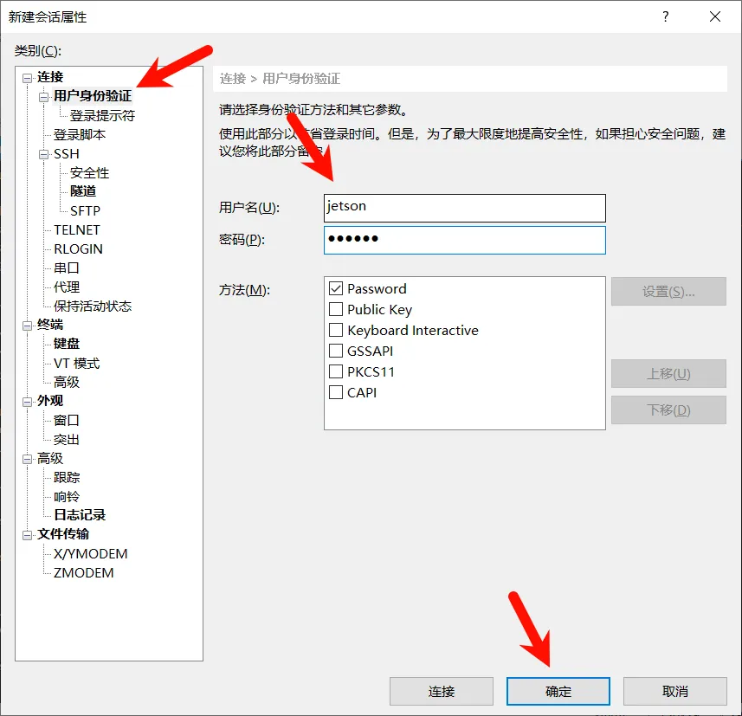Open 隧道 settings under SSH
Viewport: 742px width, 716px height.
[83, 191]
